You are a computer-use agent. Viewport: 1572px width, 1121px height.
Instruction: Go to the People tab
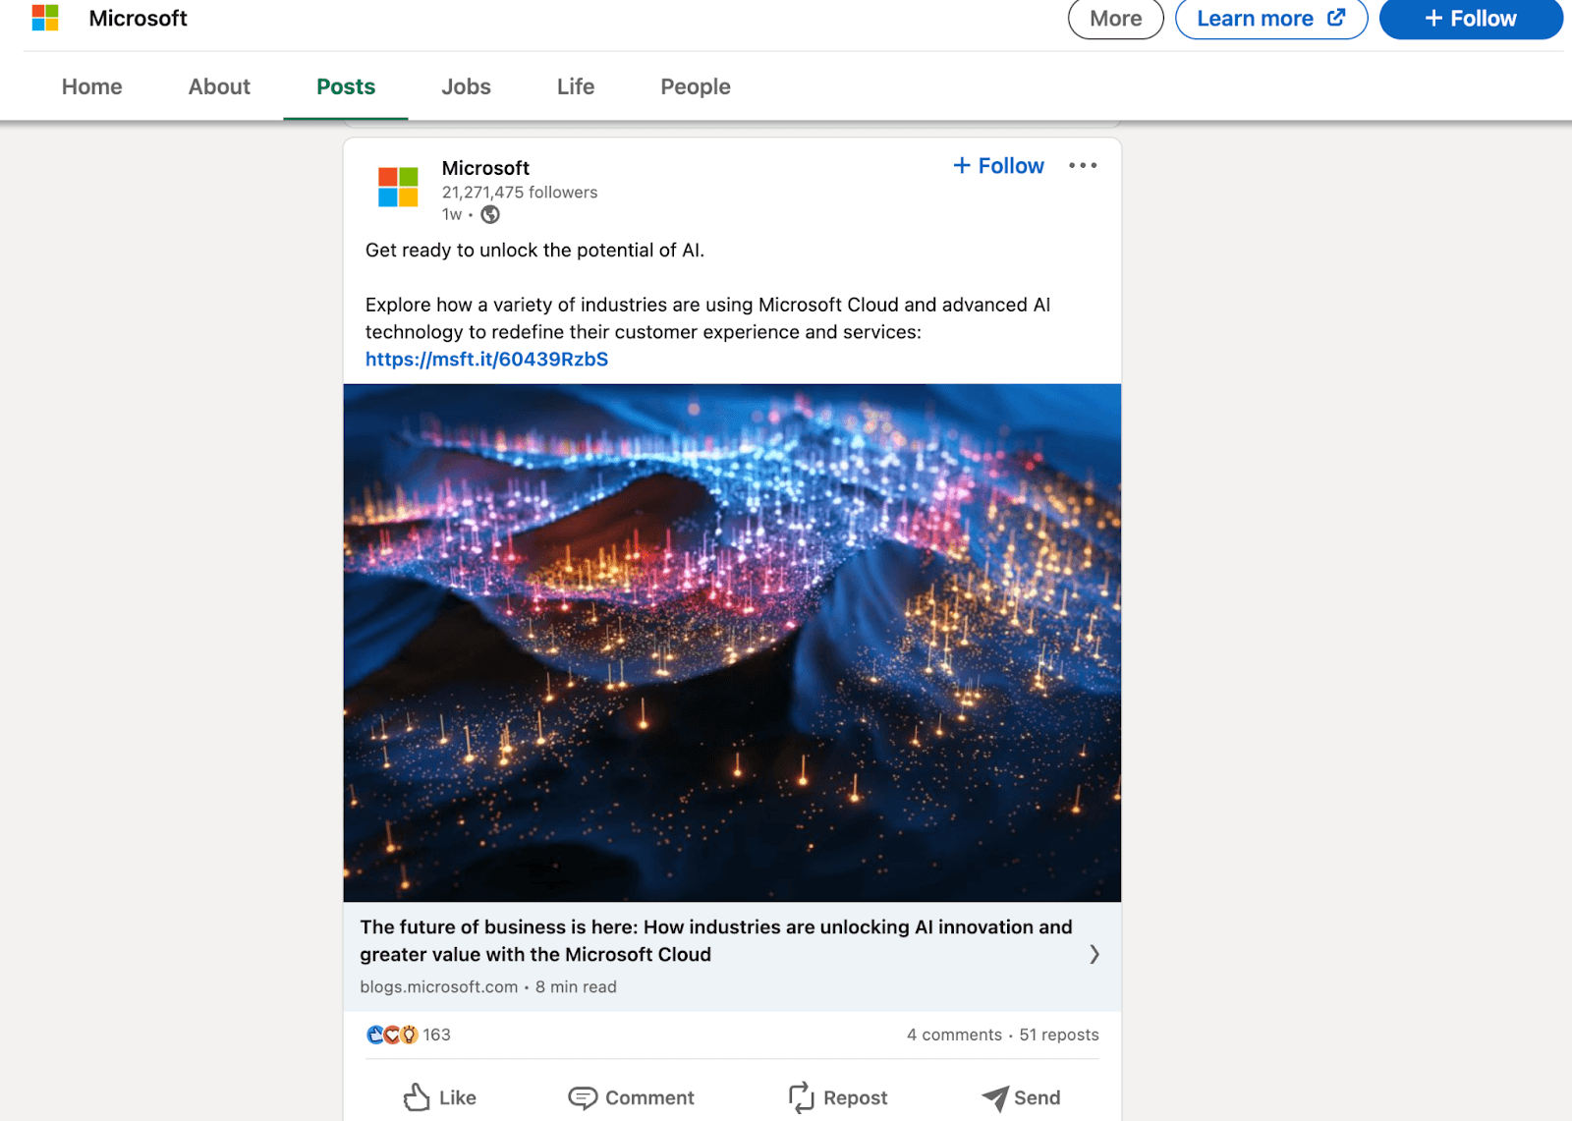click(x=695, y=86)
